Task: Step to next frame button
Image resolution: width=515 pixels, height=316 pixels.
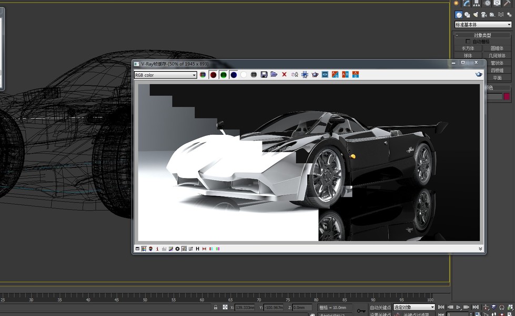Action: coord(467,307)
